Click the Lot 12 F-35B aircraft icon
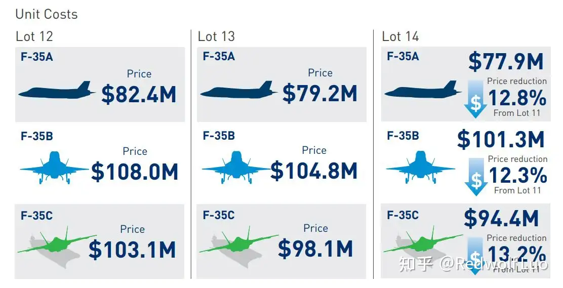The image size is (563, 288). pyautogui.click(x=54, y=168)
